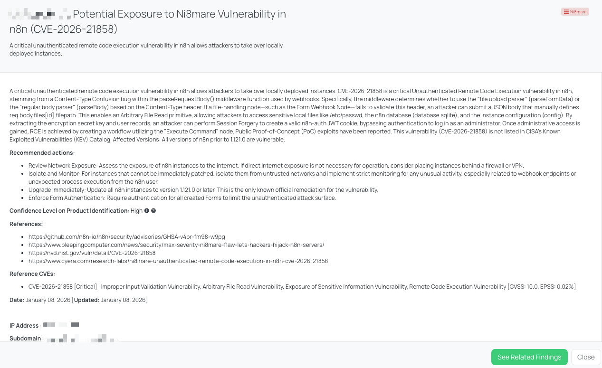
Task: Click the Upgrade Immediately recommendation bullet
Action: coord(203,189)
